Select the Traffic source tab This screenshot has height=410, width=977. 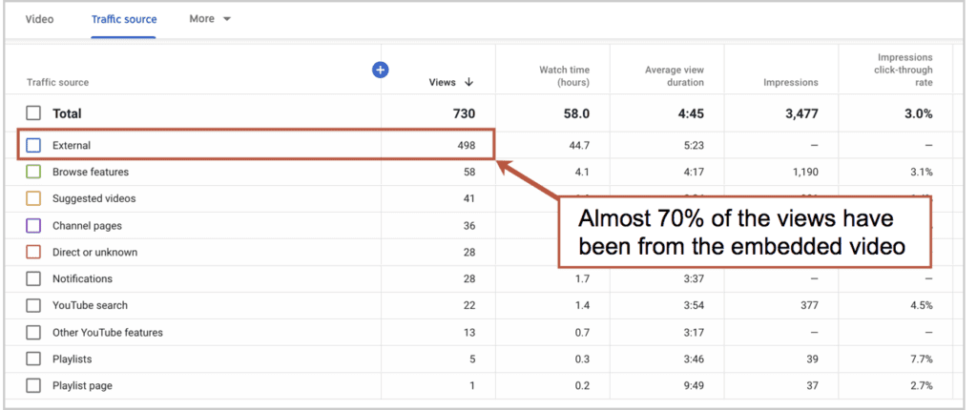pyautogui.click(x=124, y=19)
